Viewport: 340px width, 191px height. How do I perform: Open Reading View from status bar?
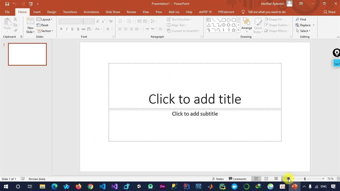point(276,179)
